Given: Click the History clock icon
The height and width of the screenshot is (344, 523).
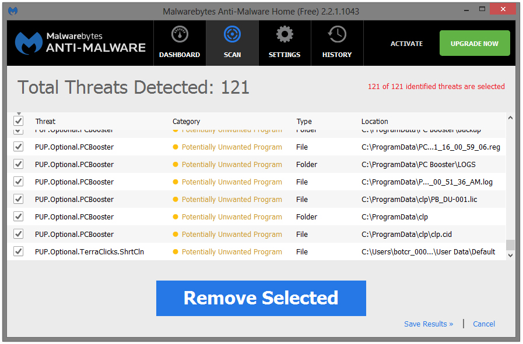Looking at the screenshot, I should [x=337, y=34].
